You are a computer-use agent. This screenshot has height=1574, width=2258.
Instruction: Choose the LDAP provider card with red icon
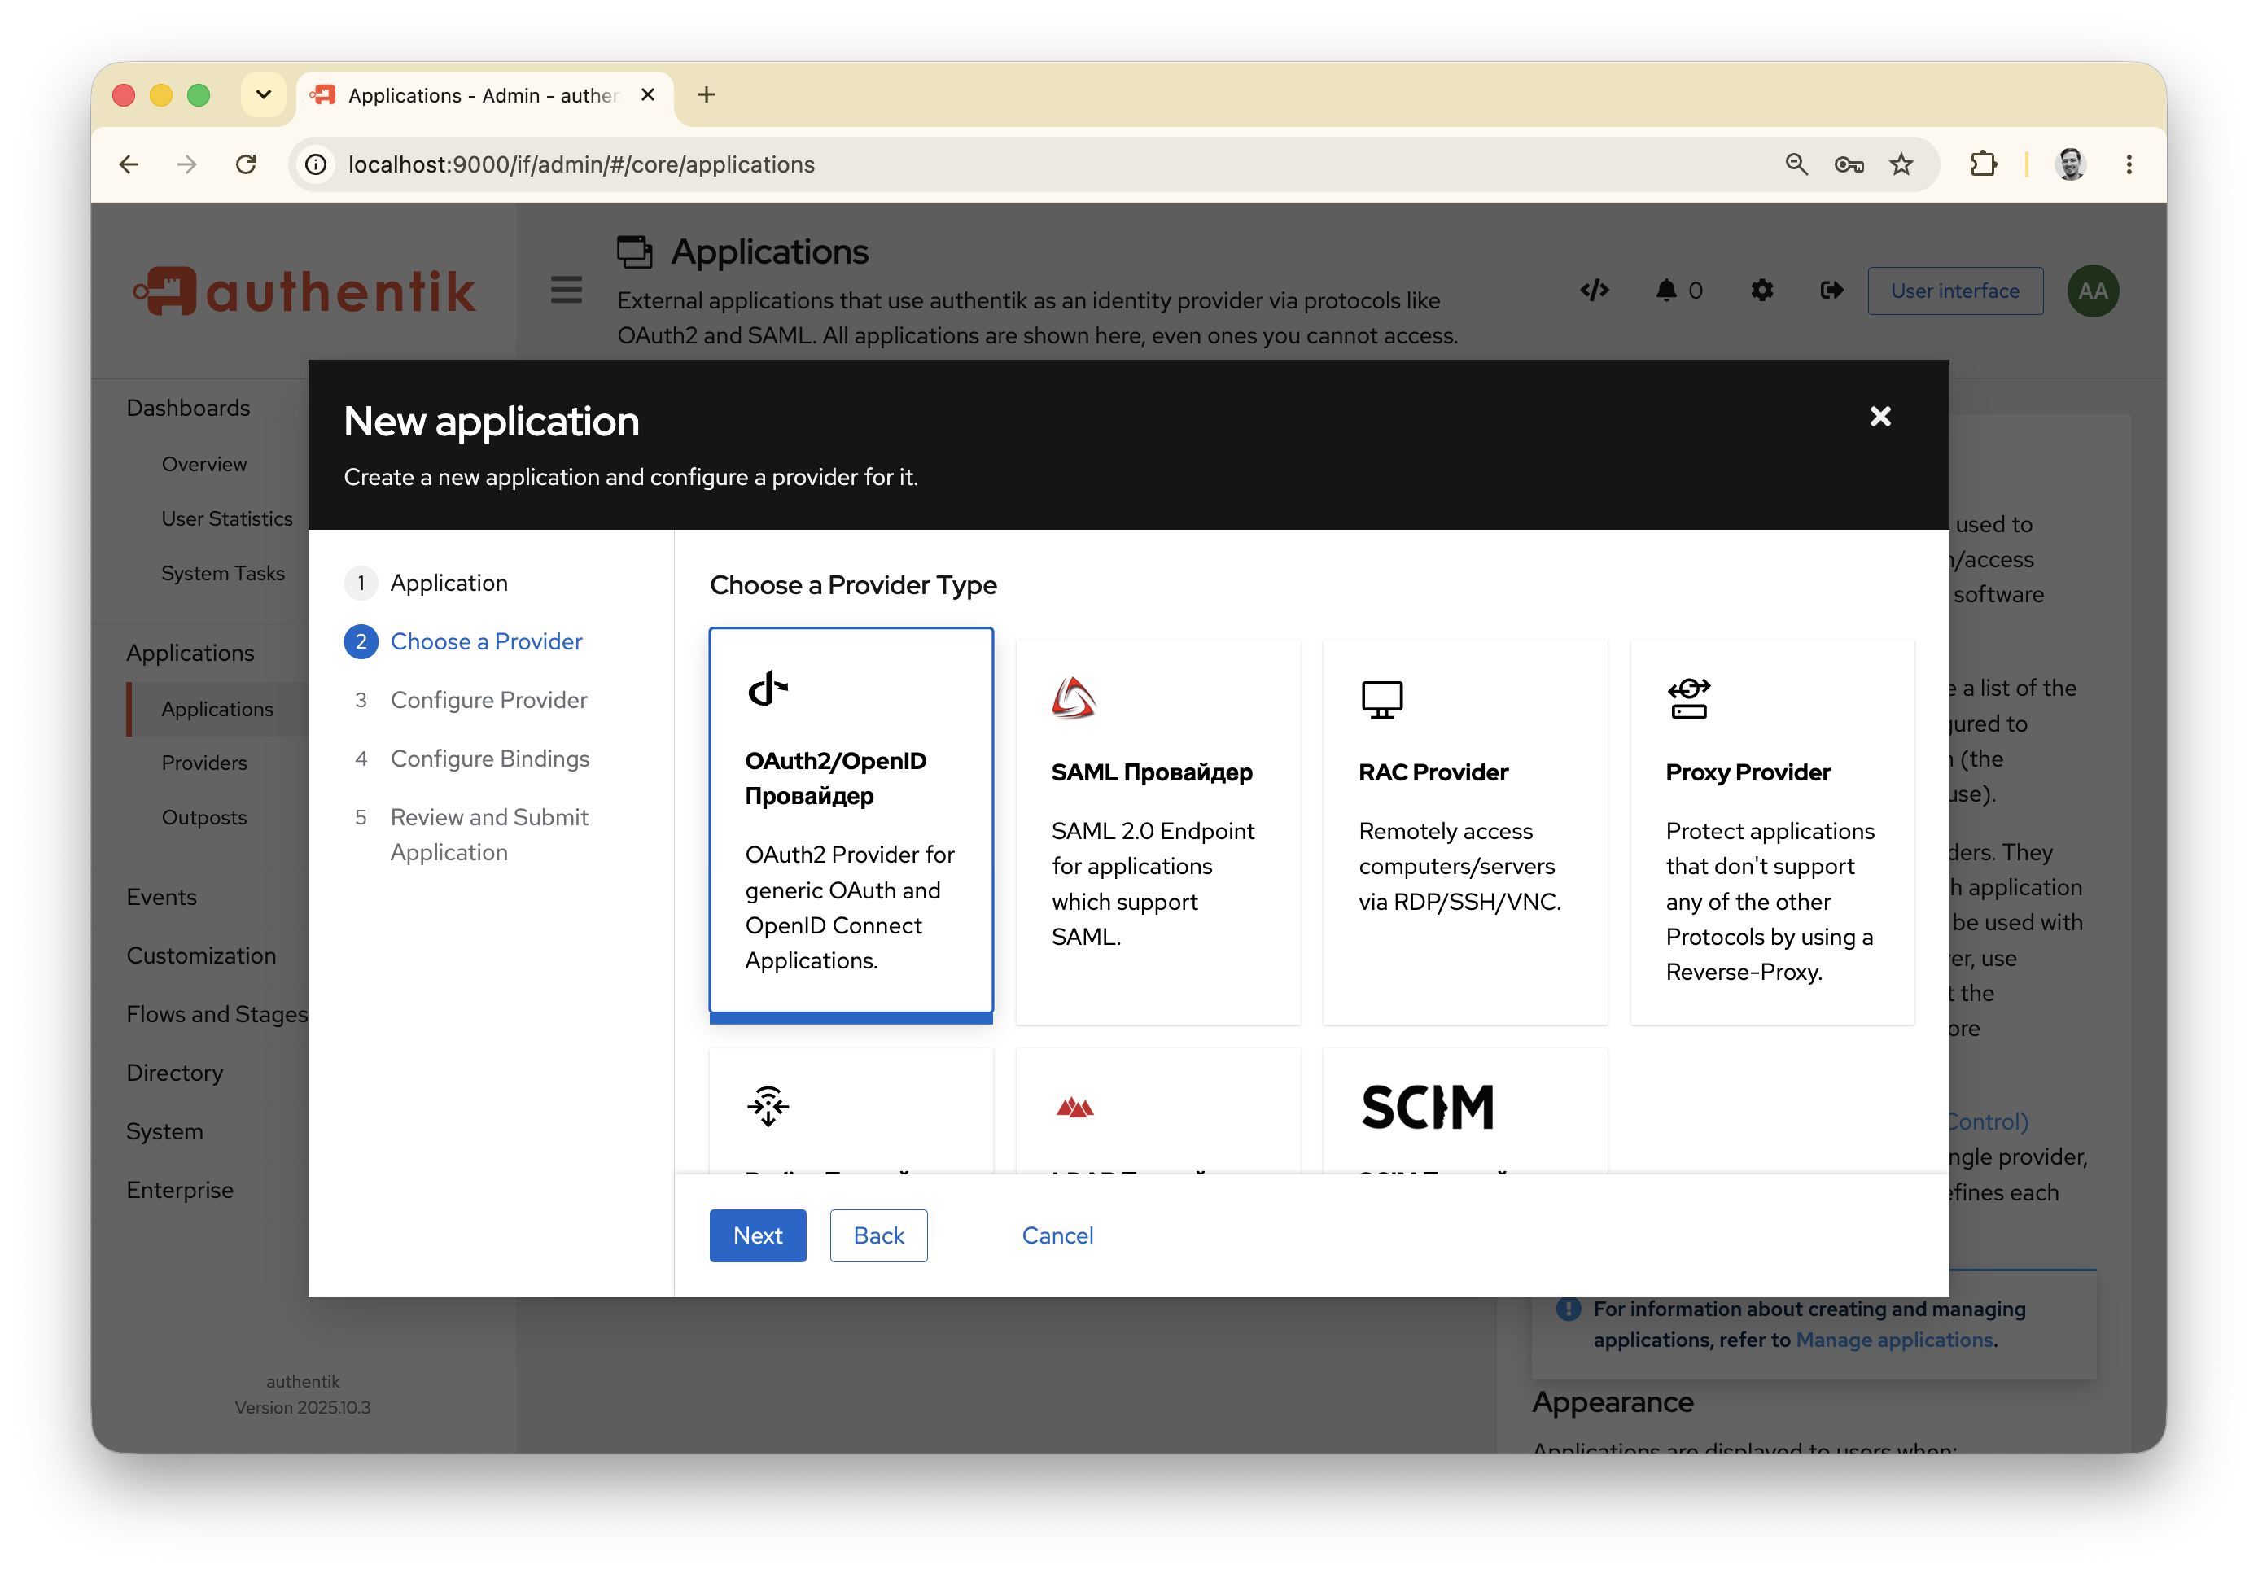coord(1157,1110)
